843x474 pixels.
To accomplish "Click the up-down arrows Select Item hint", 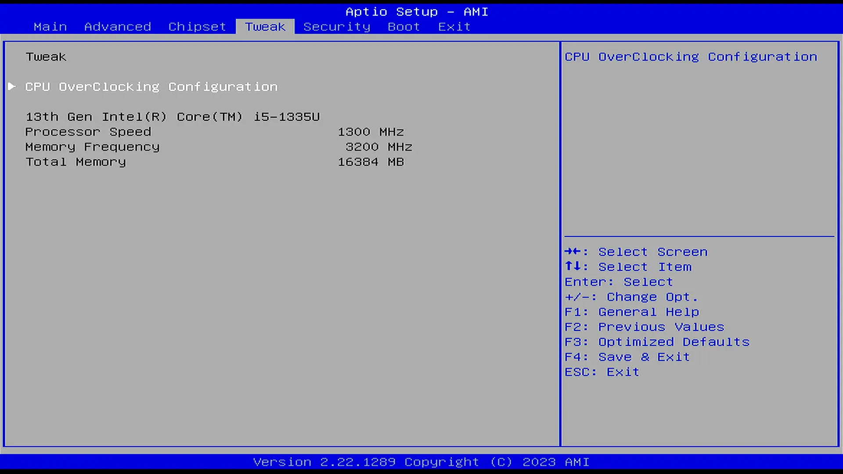I will pyautogui.click(x=628, y=267).
